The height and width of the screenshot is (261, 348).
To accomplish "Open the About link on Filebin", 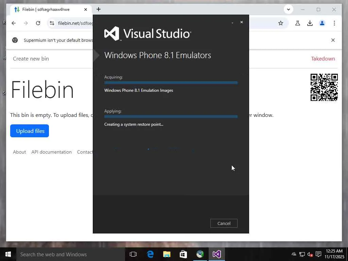I will click(19, 152).
